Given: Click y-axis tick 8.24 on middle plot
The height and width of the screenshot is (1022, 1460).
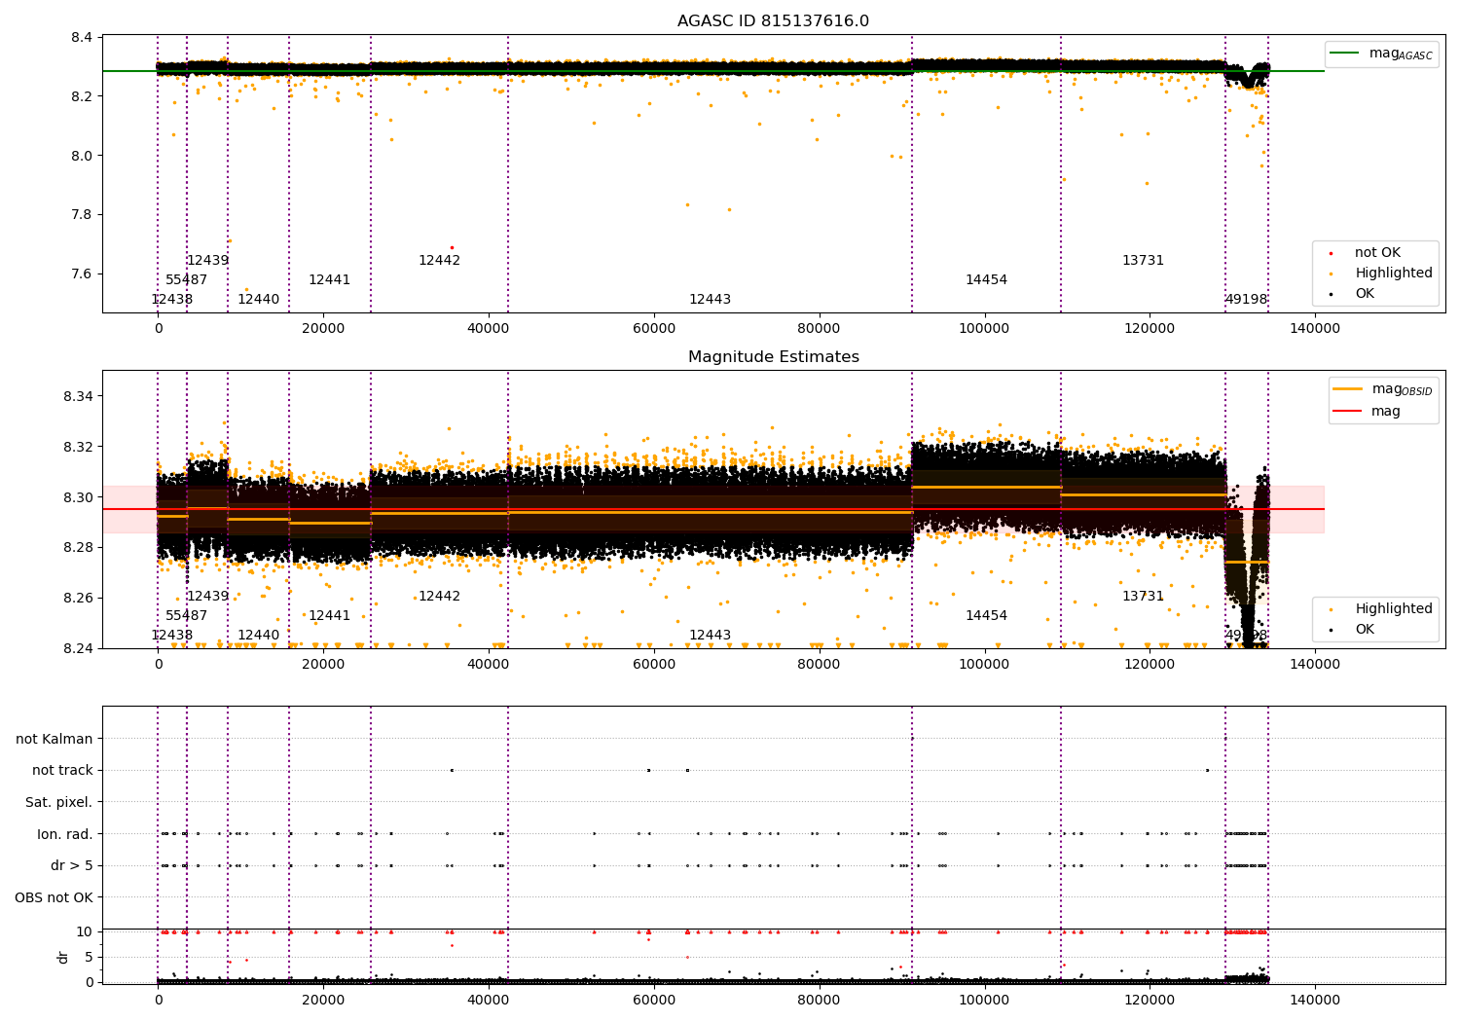Looking at the screenshot, I should click(x=78, y=648).
